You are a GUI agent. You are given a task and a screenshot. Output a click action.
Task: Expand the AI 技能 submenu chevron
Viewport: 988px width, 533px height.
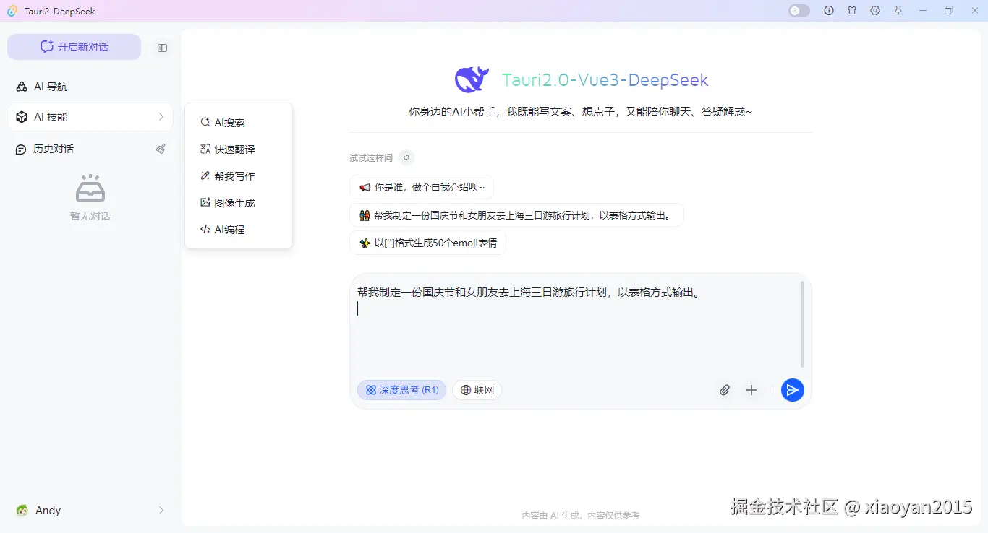pos(162,116)
